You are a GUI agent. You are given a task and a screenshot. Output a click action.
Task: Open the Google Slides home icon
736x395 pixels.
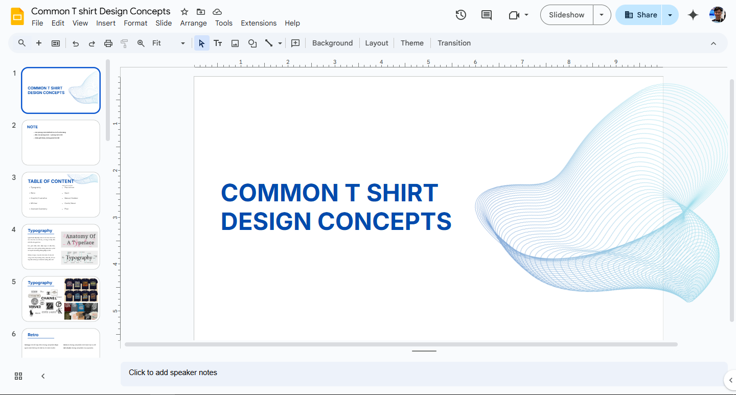17,16
